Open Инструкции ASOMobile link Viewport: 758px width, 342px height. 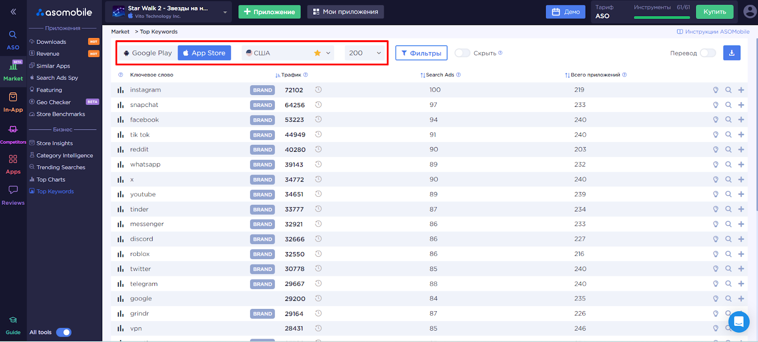713,32
